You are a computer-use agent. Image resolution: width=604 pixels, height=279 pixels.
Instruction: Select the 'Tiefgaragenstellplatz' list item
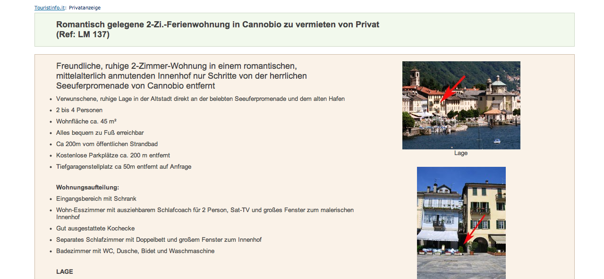click(x=124, y=167)
